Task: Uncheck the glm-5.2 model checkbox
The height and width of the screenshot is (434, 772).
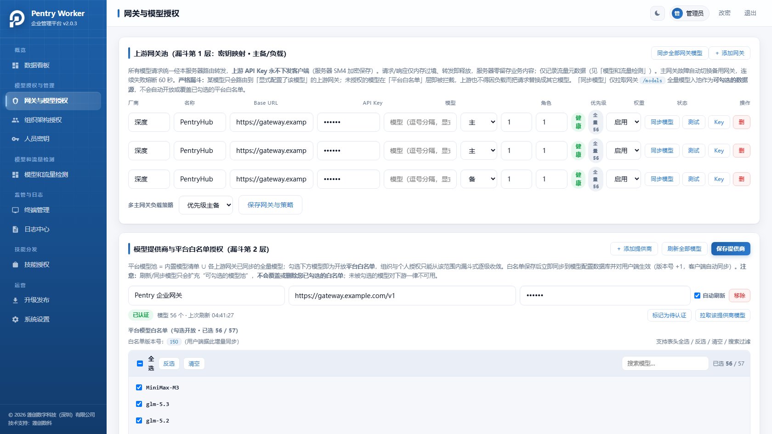Action: coord(139,421)
